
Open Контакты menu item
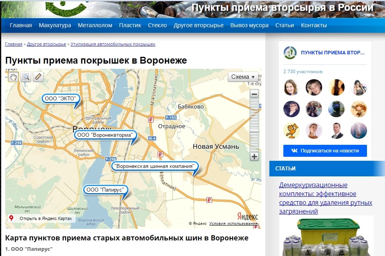click(314, 25)
